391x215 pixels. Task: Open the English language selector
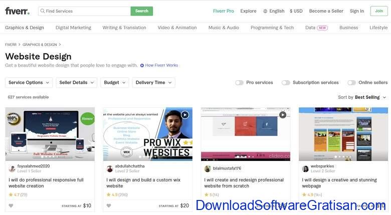click(274, 11)
